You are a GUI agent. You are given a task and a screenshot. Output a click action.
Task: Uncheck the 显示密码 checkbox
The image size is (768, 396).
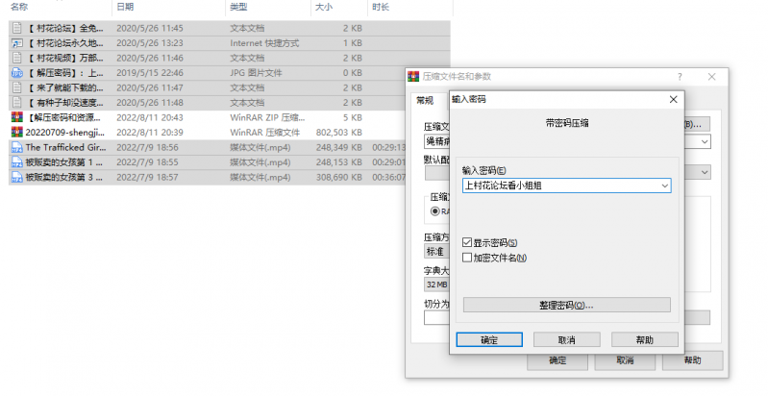[x=467, y=242]
